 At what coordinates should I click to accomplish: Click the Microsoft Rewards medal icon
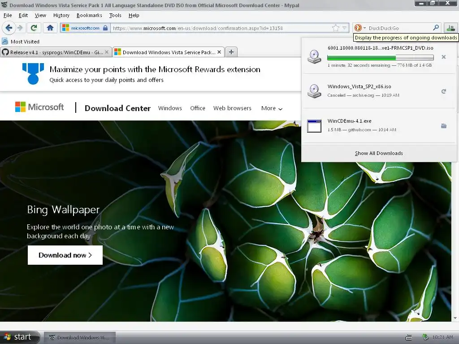33,74
